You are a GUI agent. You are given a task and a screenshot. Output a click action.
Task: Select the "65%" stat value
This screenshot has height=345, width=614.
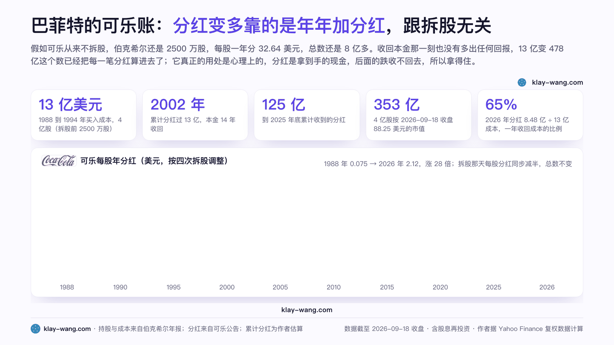[x=501, y=105]
